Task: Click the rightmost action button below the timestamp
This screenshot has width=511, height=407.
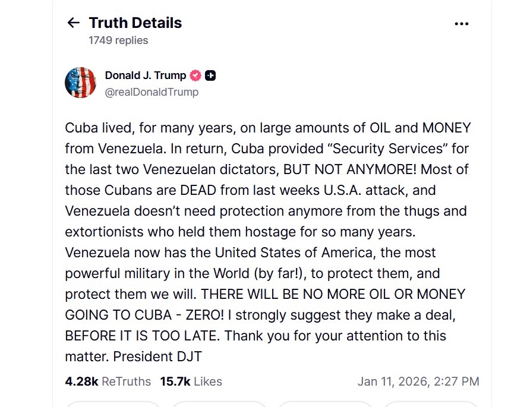Action: coord(431,404)
